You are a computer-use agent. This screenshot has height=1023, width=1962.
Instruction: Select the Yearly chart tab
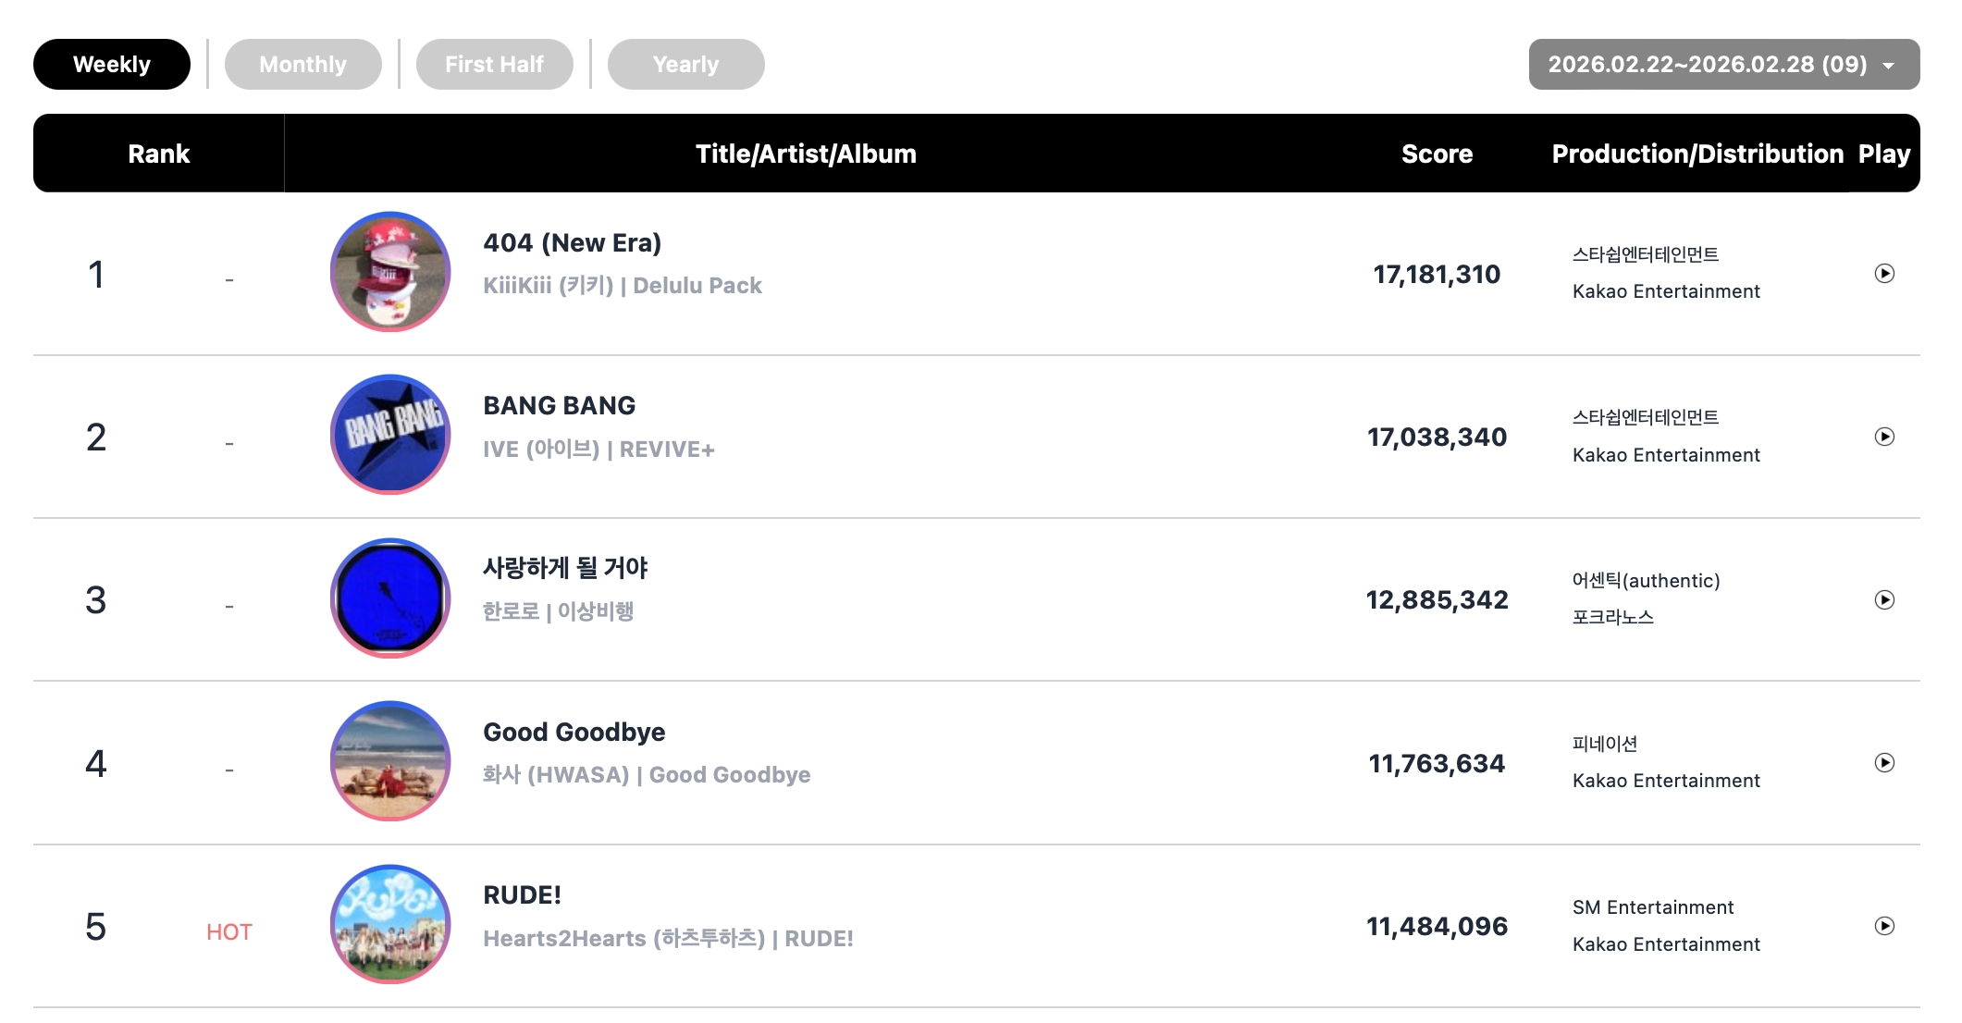[x=685, y=65]
